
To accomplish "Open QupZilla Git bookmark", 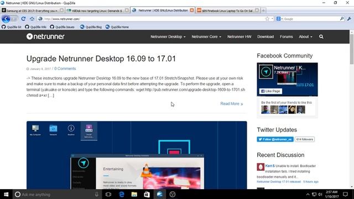I will click(12, 27).
